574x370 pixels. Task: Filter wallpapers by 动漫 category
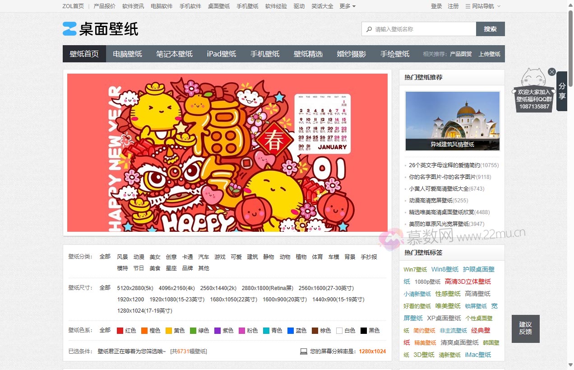(139, 257)
